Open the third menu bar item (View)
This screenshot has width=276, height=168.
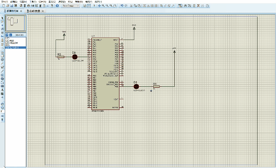(23, 2)
